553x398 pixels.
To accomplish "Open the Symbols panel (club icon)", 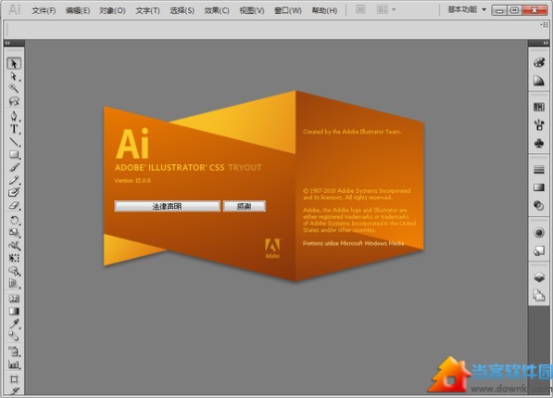I will point(539,143).
